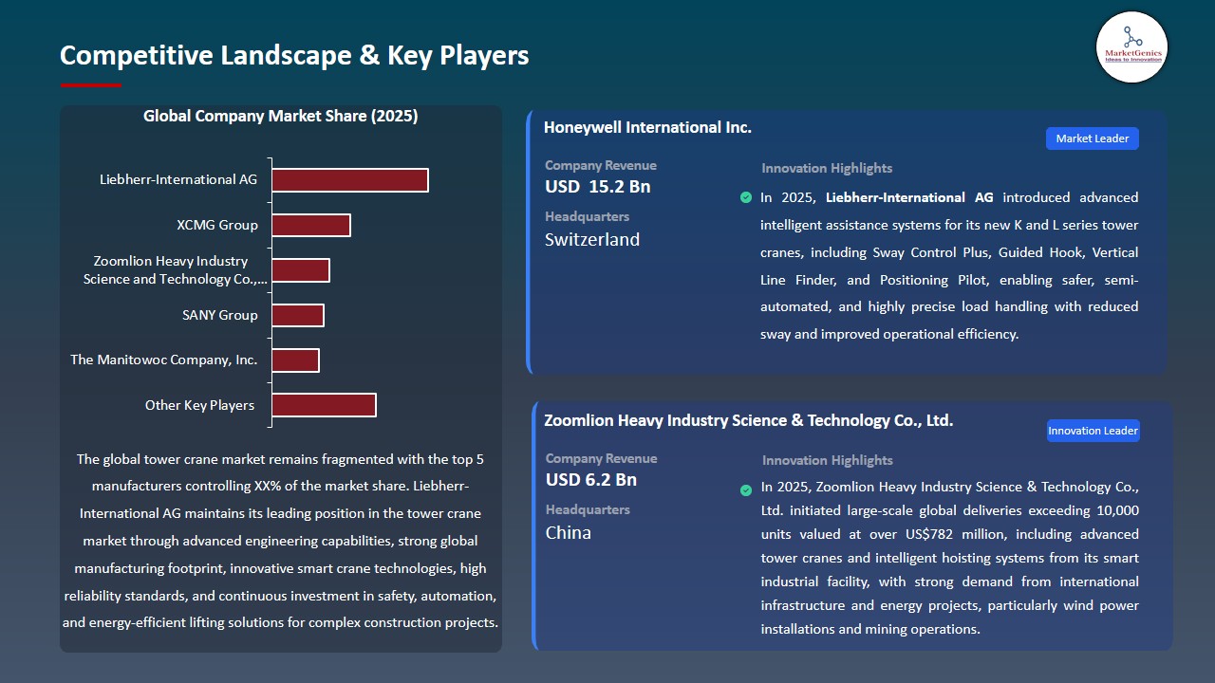Click the Market Leader badge
Screen dimensions: 1215x683
point(1093,138)
